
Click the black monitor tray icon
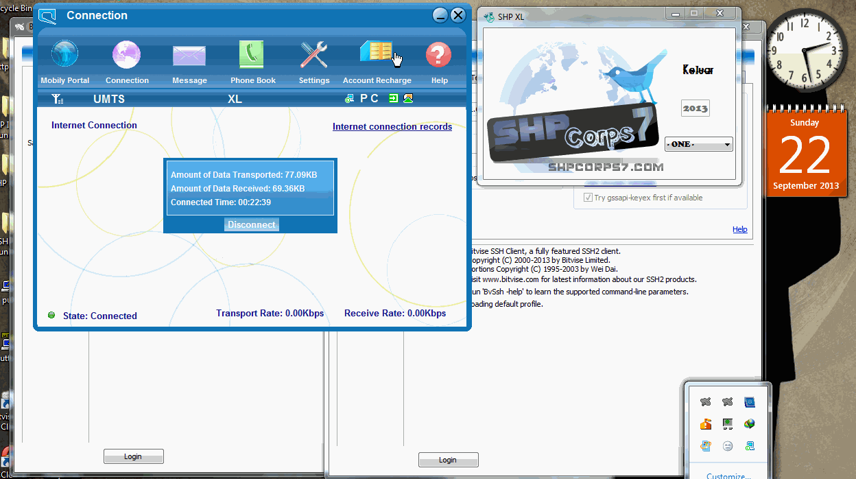pos(727,424)
